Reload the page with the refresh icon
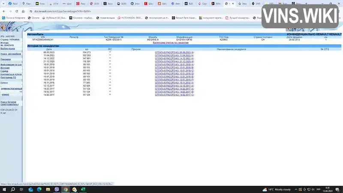The height and width of the screenshot is (193, 343). click(17, 11)
